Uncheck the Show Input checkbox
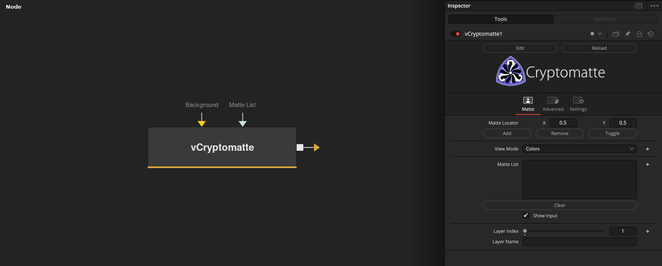662x266 pixels. pos(526,216)
